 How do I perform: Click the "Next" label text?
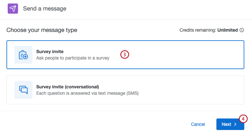226,124
